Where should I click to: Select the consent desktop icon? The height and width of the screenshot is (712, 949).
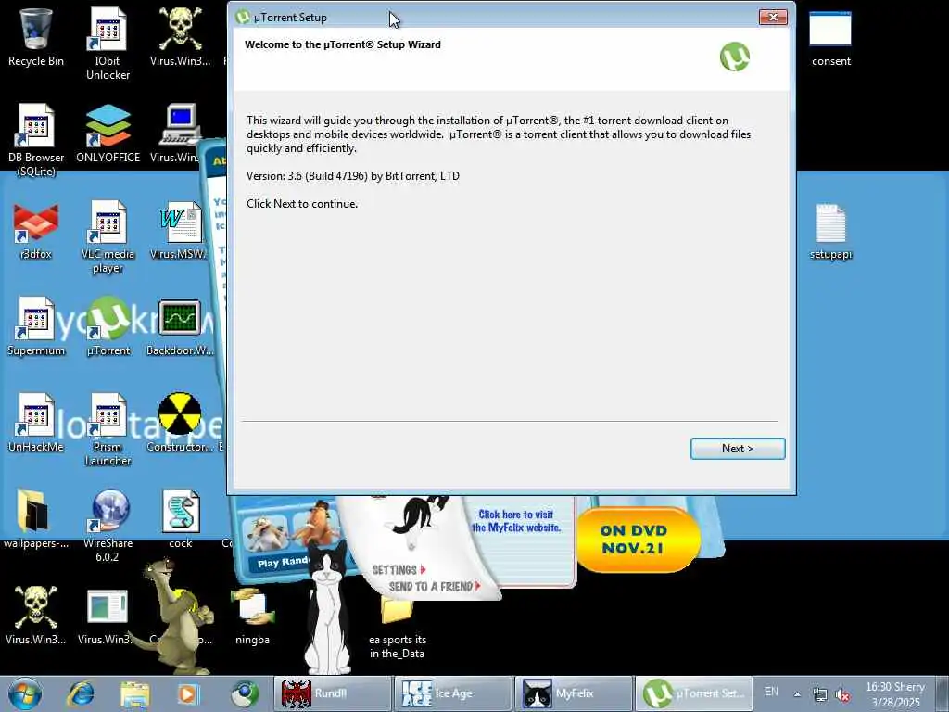(830, 38)
